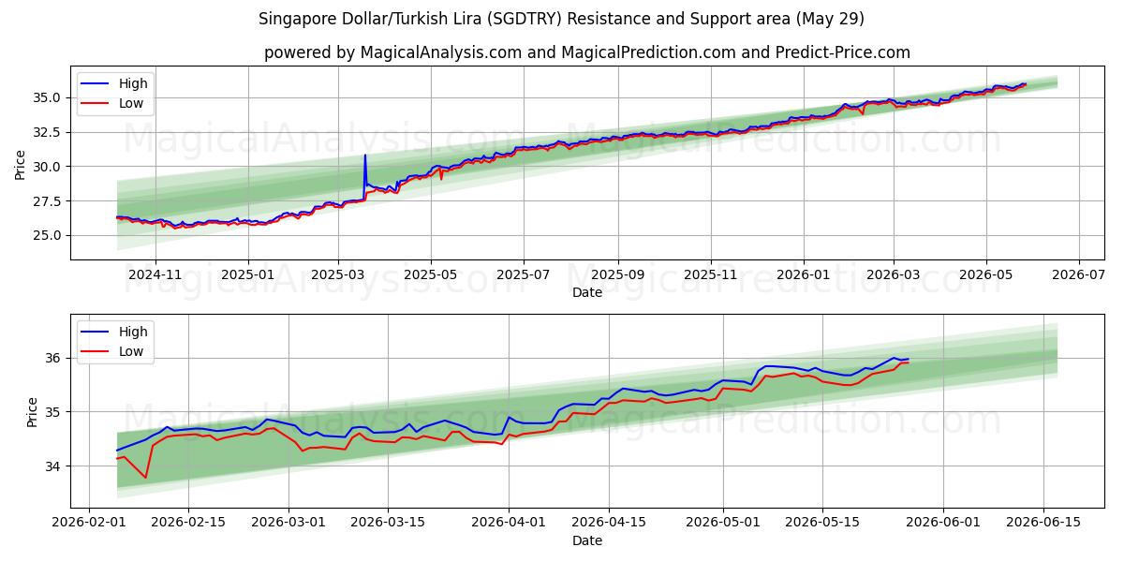Click the '2026-03' tick on the top chart

[x=893, y=276]
